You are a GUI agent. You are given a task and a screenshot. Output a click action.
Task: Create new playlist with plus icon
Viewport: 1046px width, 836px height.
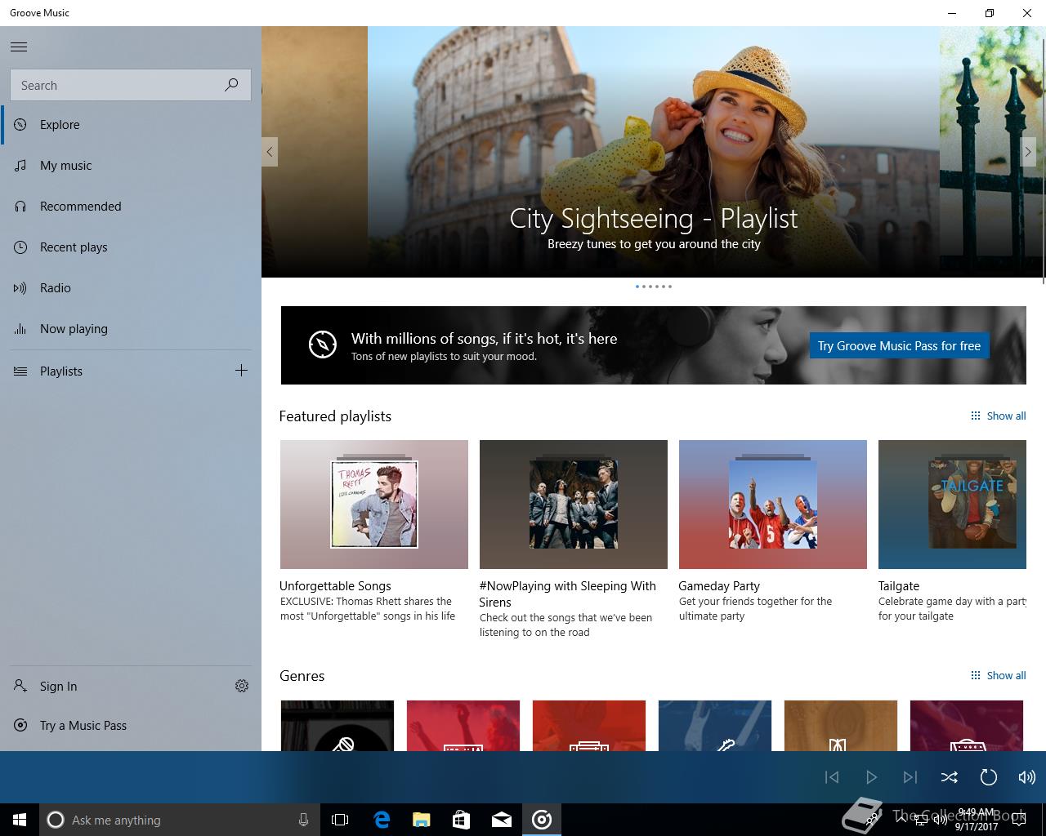pos(241,371)
